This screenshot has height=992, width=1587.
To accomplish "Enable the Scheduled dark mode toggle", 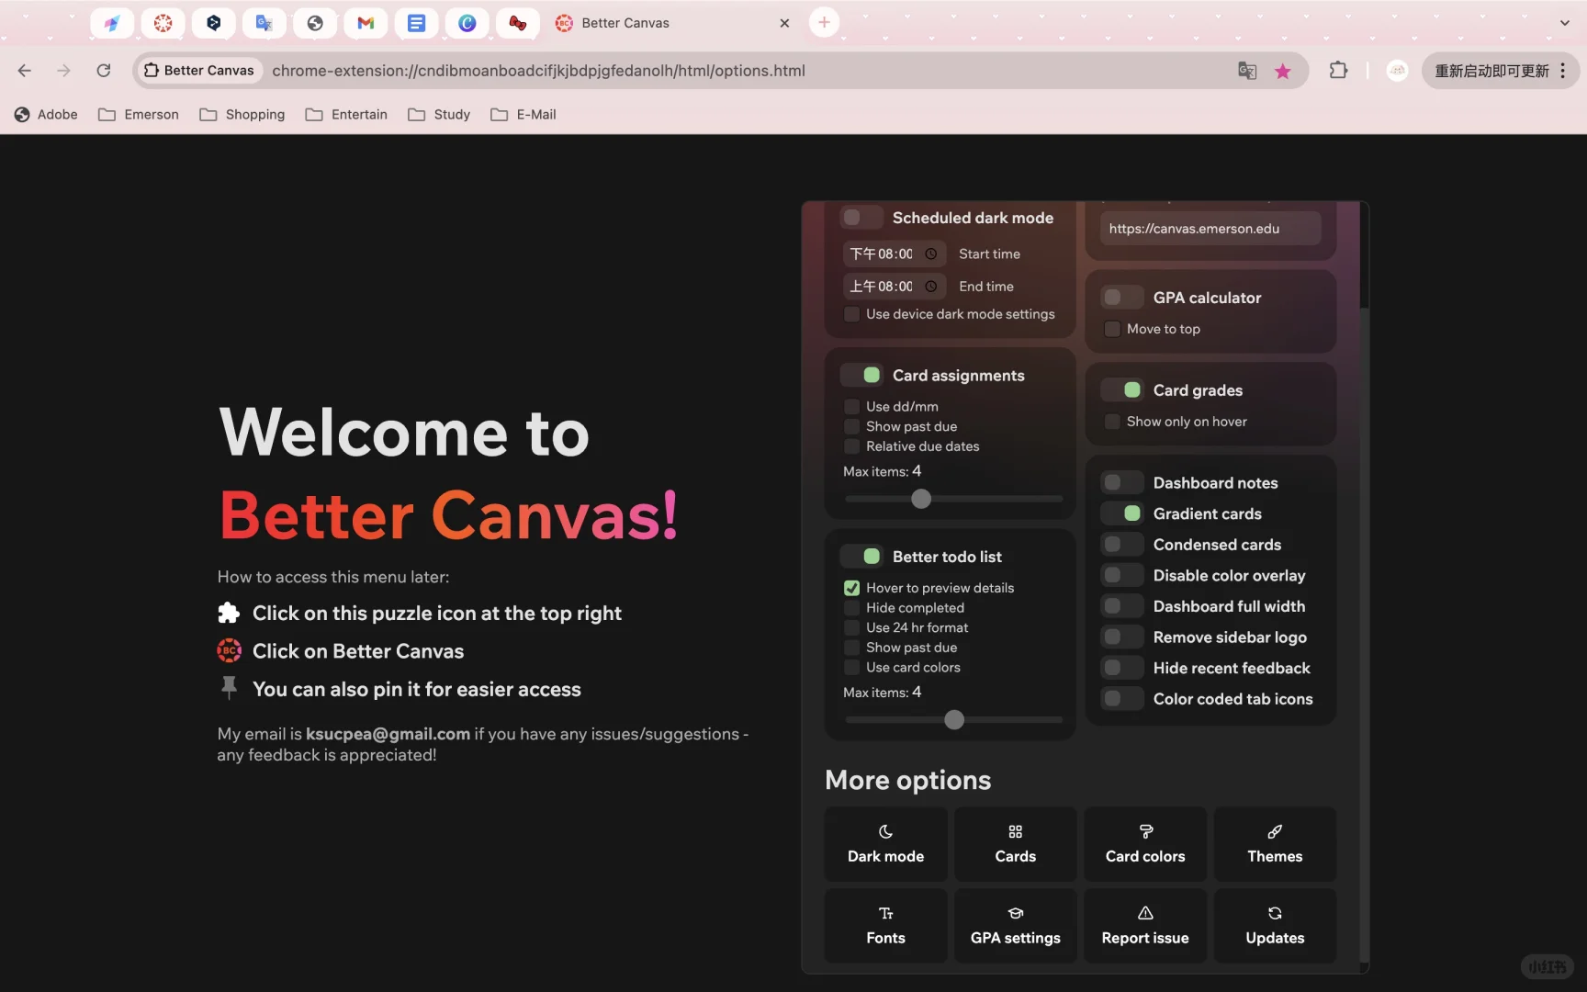I will tap(861, 218).
